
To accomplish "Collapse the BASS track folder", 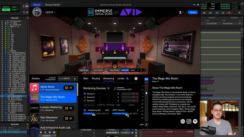I will (x=8, y=94).
